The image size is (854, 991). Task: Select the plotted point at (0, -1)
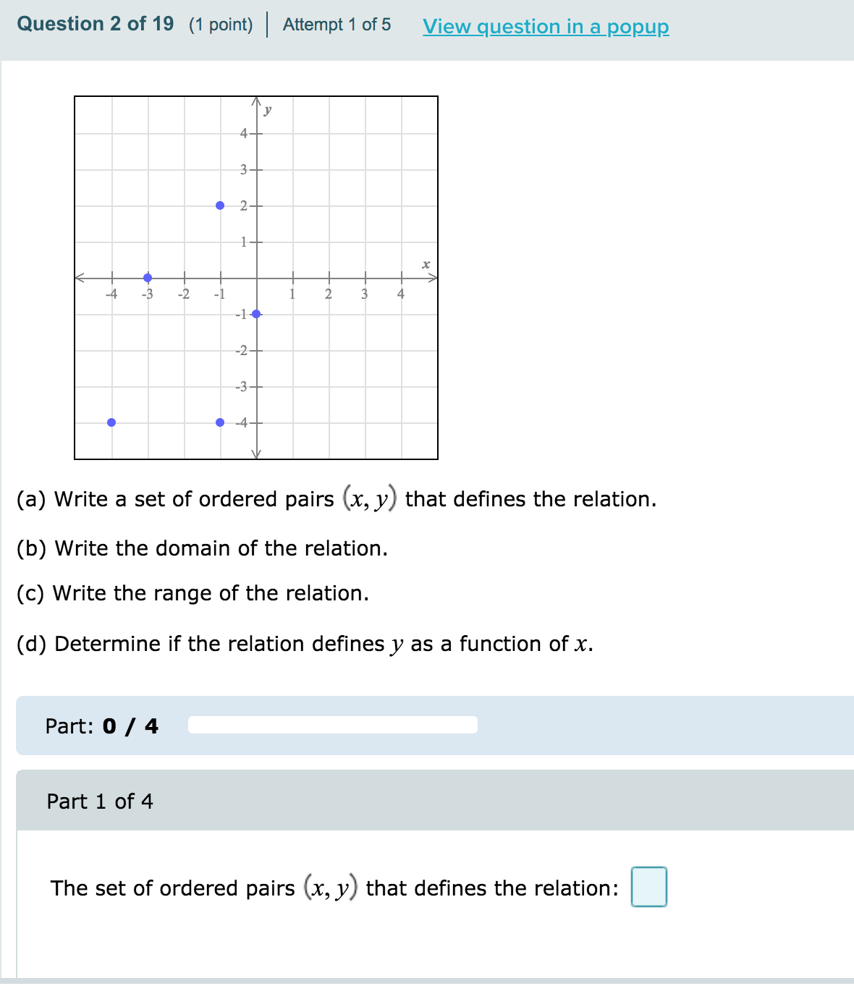255,313
